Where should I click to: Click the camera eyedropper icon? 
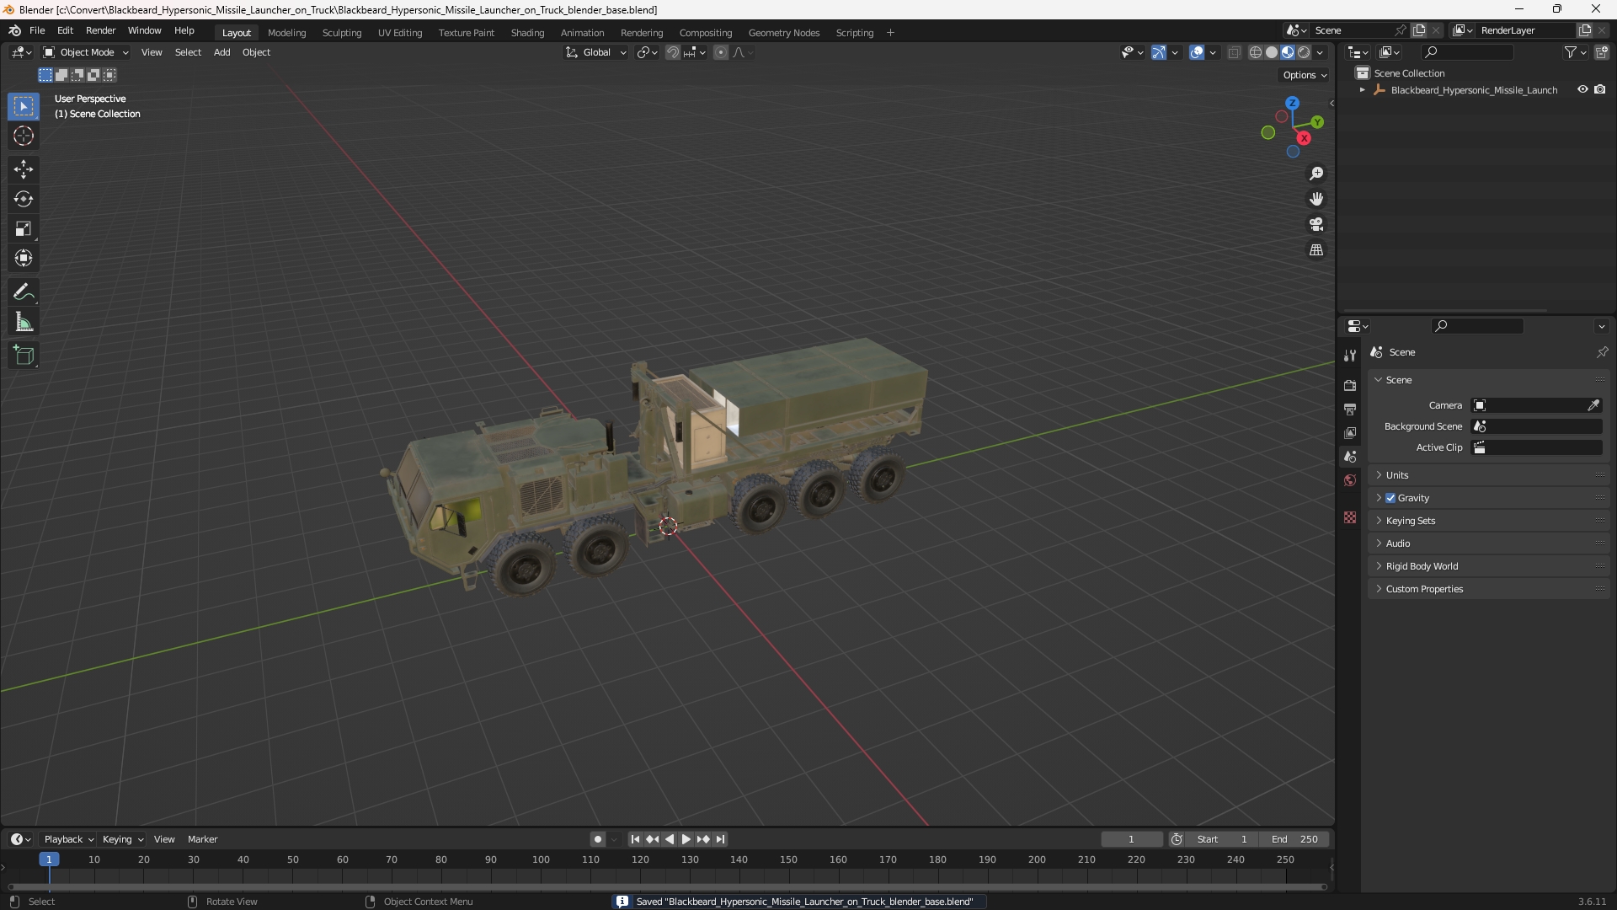(1593, 405)
